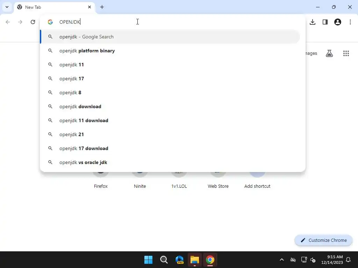
Task: Open the Search Labs flask icon
Action: coord(329,53)
